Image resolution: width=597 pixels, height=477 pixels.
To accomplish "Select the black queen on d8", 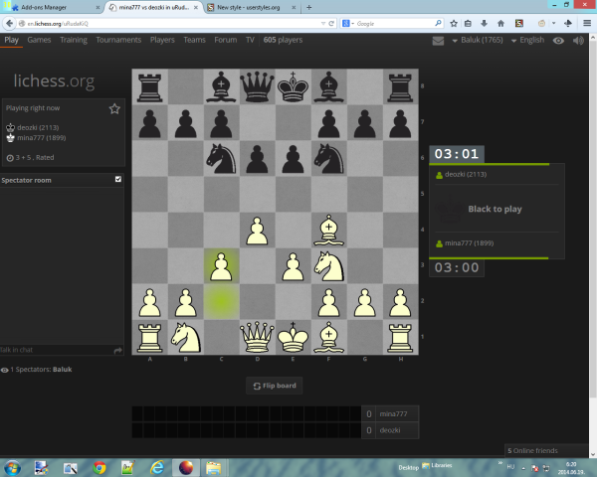I will (x=258, y=86).
